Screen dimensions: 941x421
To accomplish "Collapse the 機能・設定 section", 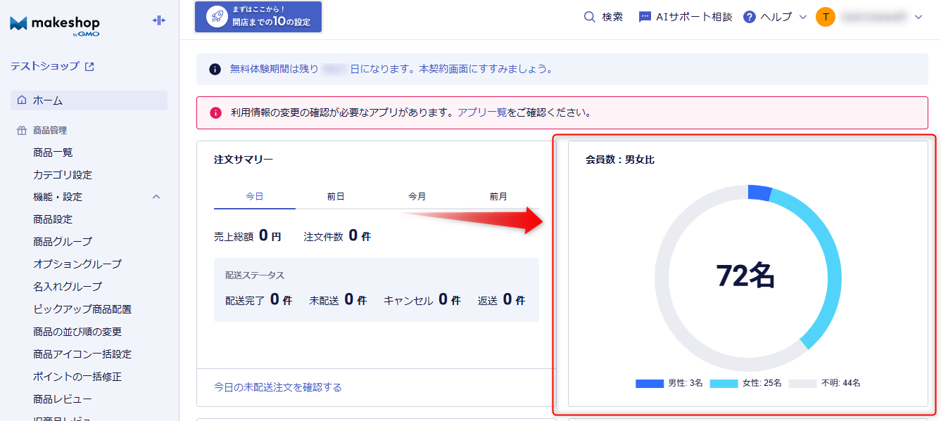I will [156, 197].
